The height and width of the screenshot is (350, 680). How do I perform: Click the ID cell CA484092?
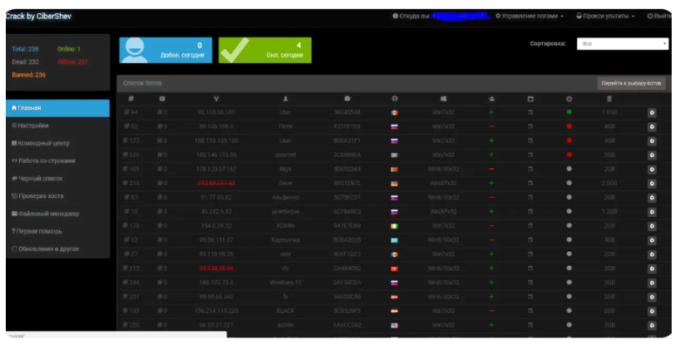(347, 269)
